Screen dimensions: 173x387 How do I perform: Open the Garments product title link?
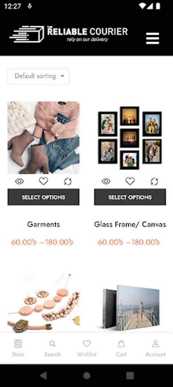point(44,224)
